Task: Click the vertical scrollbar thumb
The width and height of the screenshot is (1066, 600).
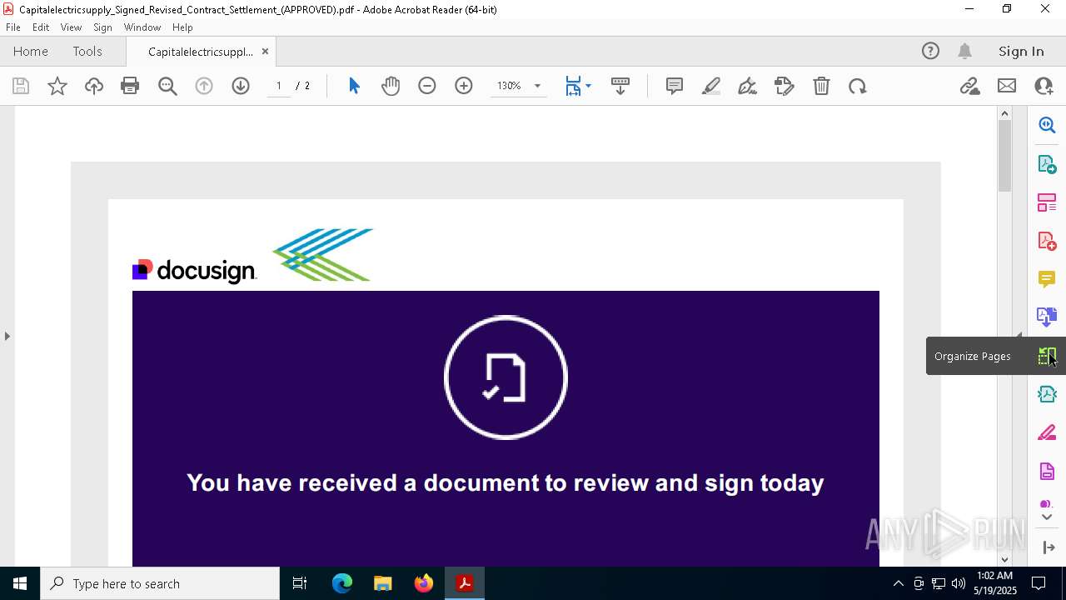Action: pyautogui.click(x=1004, y=156)
